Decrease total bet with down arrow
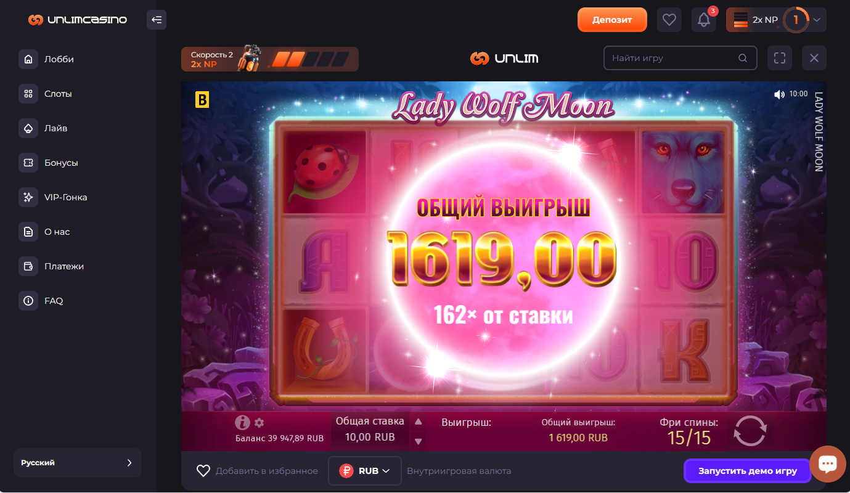Screen dimensions: 850x493 [x=419, y=441]
